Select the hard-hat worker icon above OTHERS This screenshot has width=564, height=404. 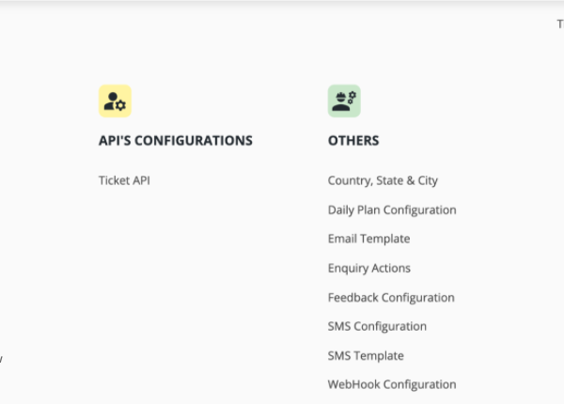344,101
